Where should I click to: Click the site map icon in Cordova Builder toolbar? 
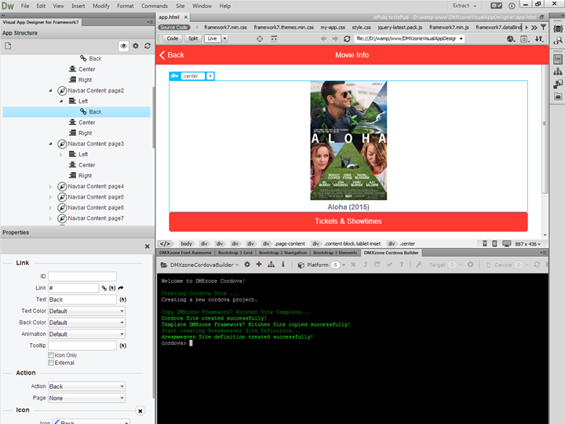[x=271, y=265]
